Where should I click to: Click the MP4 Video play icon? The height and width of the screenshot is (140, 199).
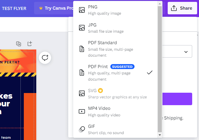pyautogui.click(x=82, y=111)
